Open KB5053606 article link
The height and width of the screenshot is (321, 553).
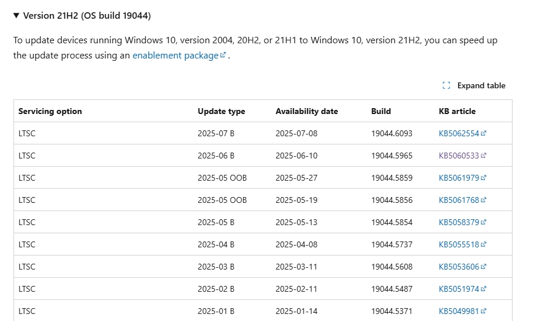462,267
